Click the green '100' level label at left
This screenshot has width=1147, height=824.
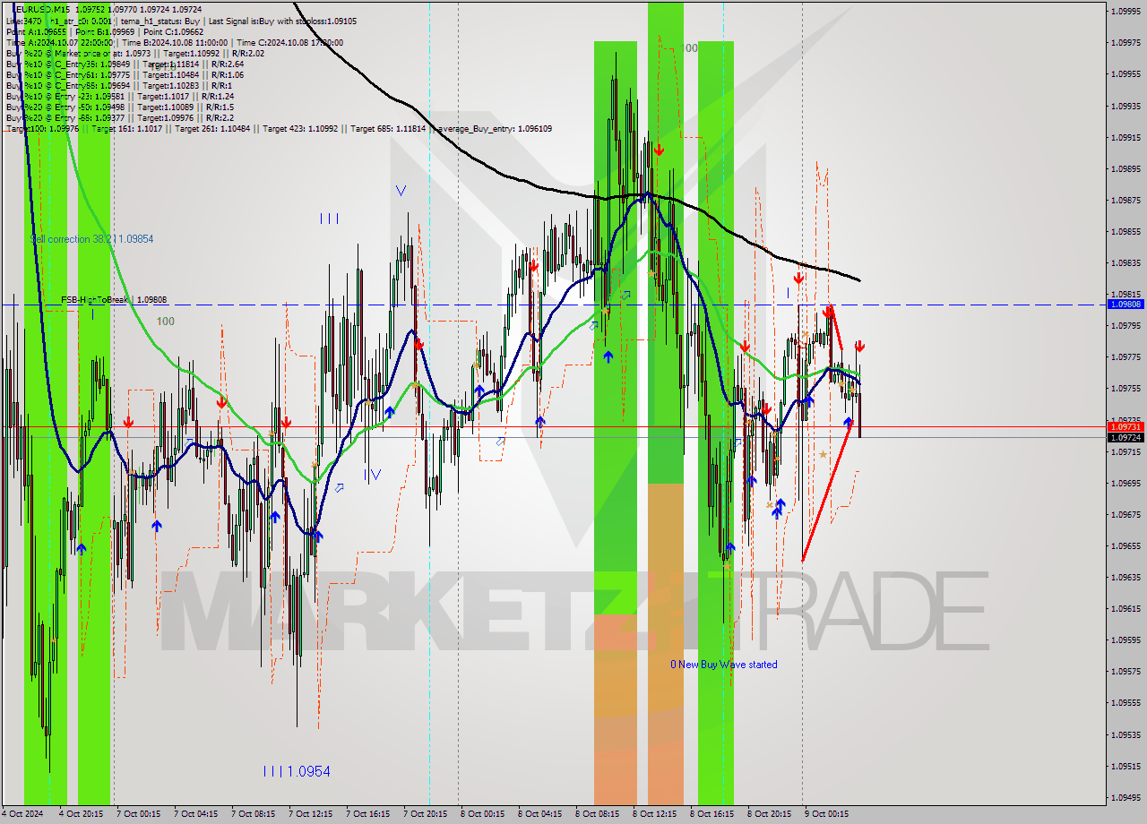pos(165,322)
